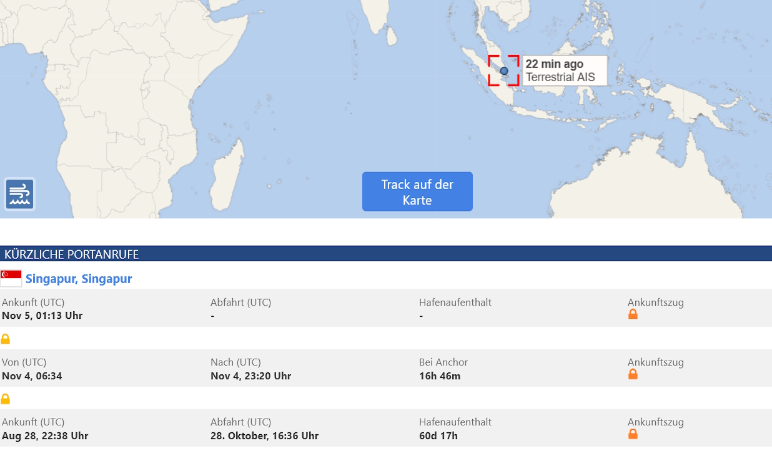Select the arrival time Nov 5, 01:13 Uhr
The width and height of the screenshot is (772, 456).
point(42,316)
